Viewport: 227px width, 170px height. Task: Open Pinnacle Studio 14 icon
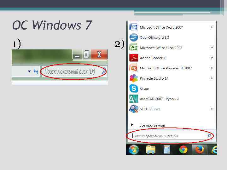click(x=134, y=78)
